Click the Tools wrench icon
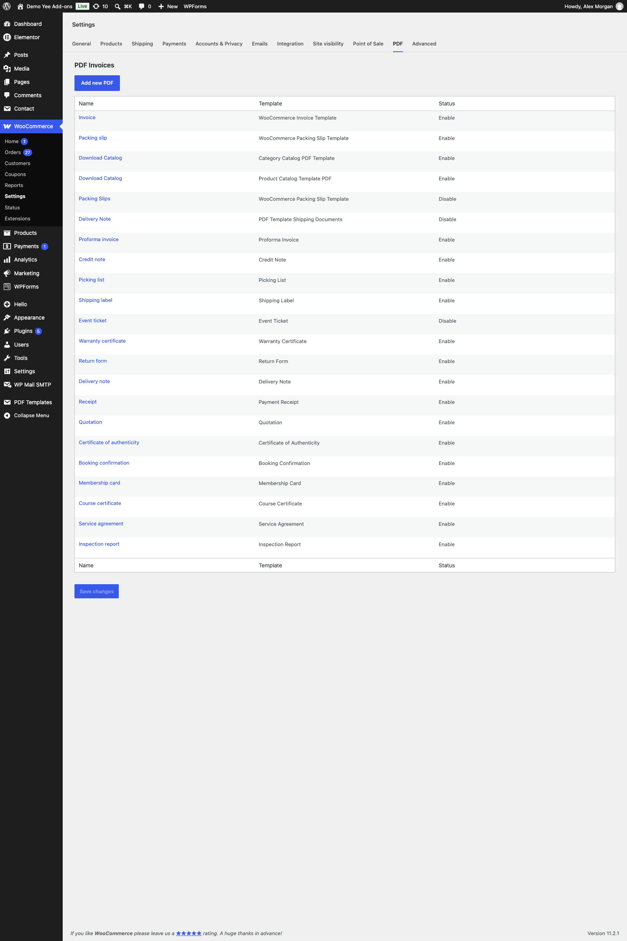Viewport: 627px width, 941px height. (7, 358)
